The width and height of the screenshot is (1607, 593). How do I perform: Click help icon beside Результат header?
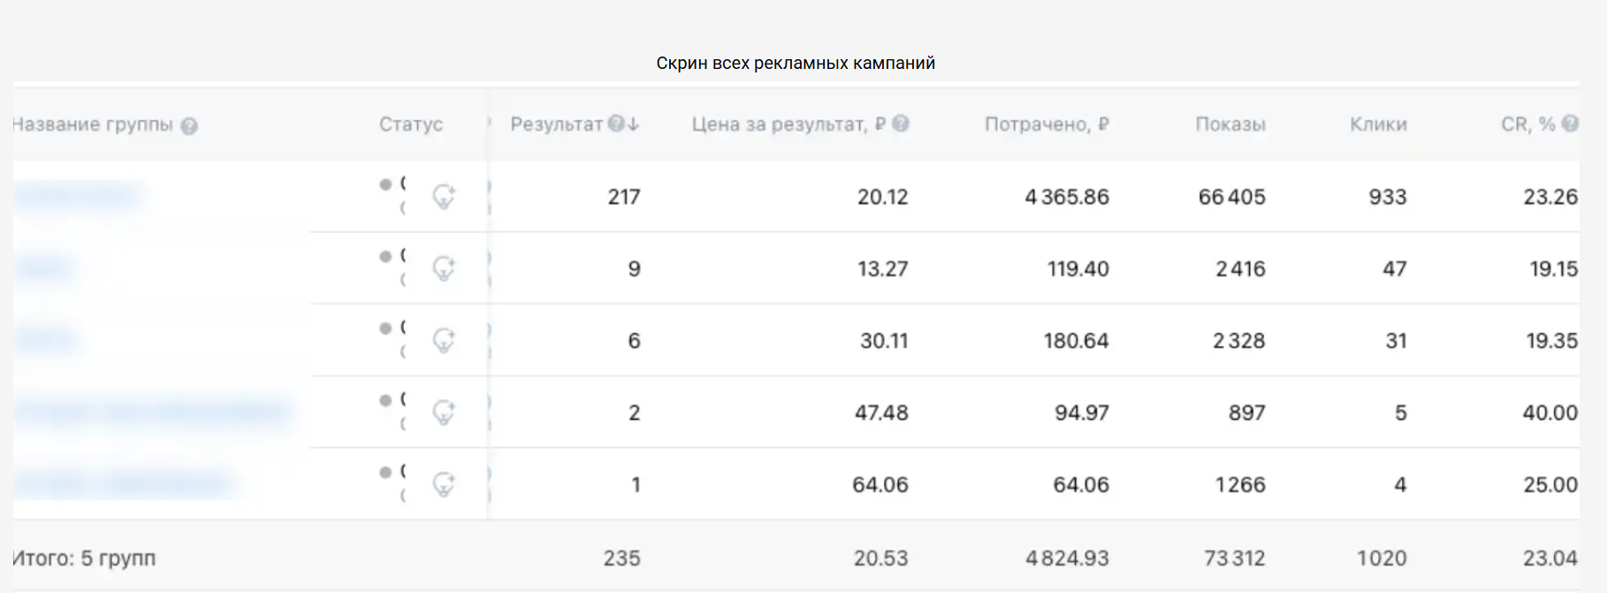click(616, 124)
